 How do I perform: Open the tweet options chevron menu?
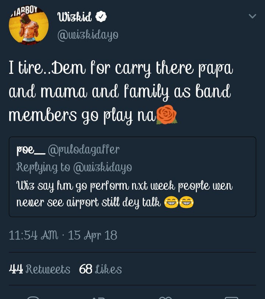(252, 16)
